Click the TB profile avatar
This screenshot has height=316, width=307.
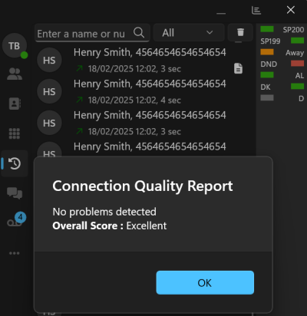(x=15, y=46)
